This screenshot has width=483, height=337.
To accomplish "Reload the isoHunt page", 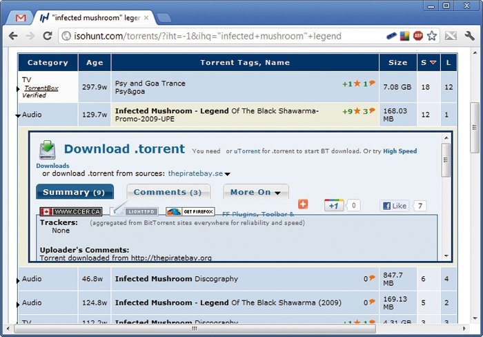I will point(47,36).
